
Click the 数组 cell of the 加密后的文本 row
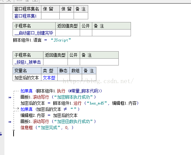76,78
